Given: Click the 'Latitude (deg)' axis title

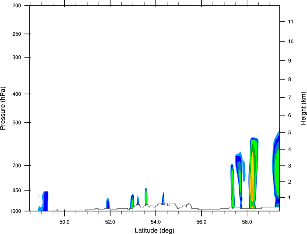Looking at the screenshot, I should (154, 230).
